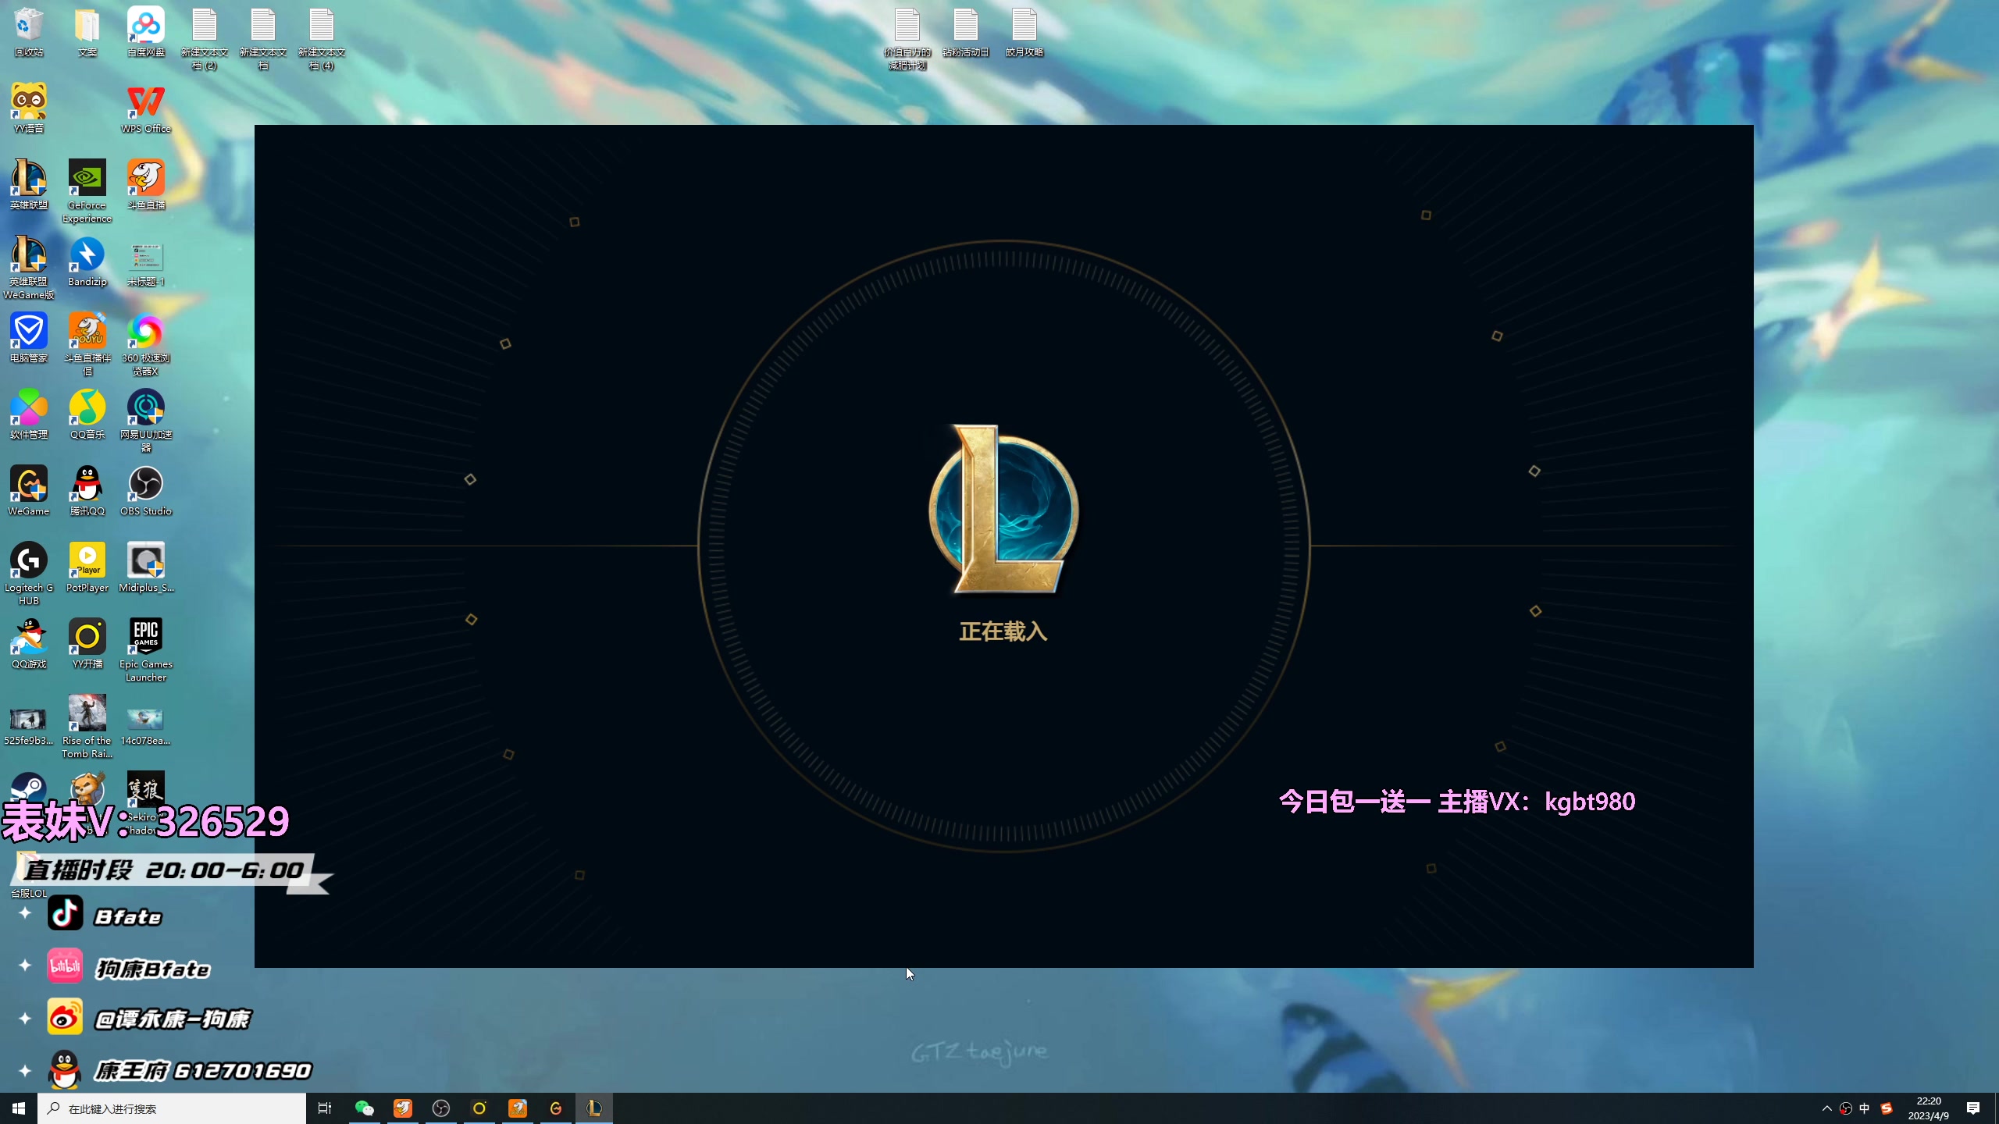Toggle the 中/英 input language indicator
Image resolution: width=1999 pixels, height=1124 pixels.
[x=1864, y=1108]
